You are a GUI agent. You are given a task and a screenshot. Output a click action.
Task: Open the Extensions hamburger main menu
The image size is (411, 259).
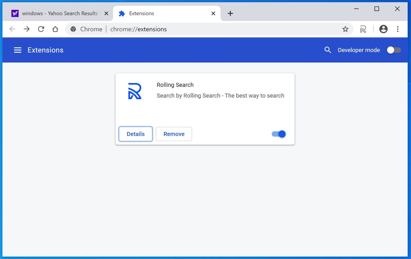click(x=18, y=50)
